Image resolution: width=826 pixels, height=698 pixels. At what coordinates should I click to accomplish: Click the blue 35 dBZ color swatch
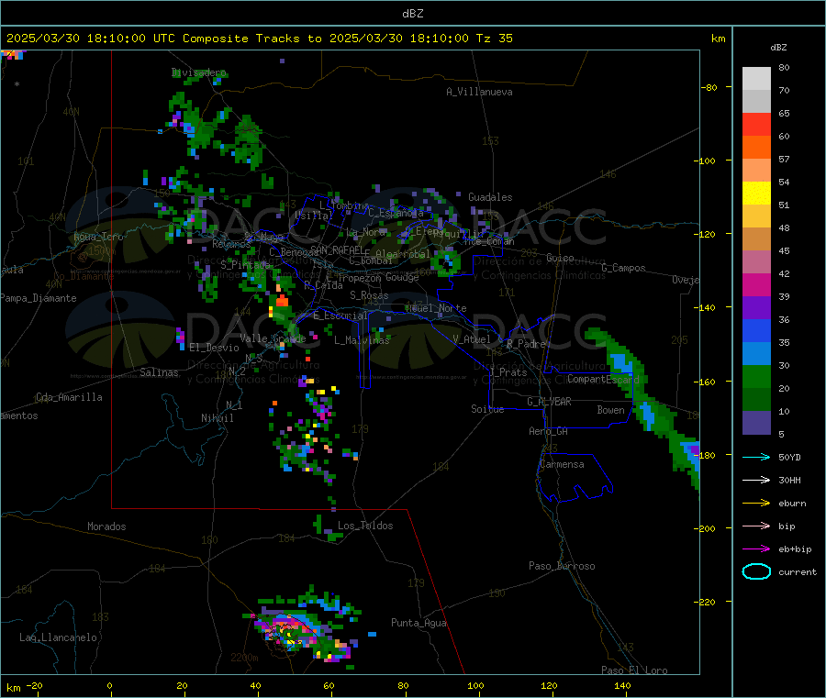tap(756, 330)
